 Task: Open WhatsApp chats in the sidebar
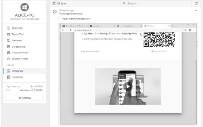coord(25,71)
